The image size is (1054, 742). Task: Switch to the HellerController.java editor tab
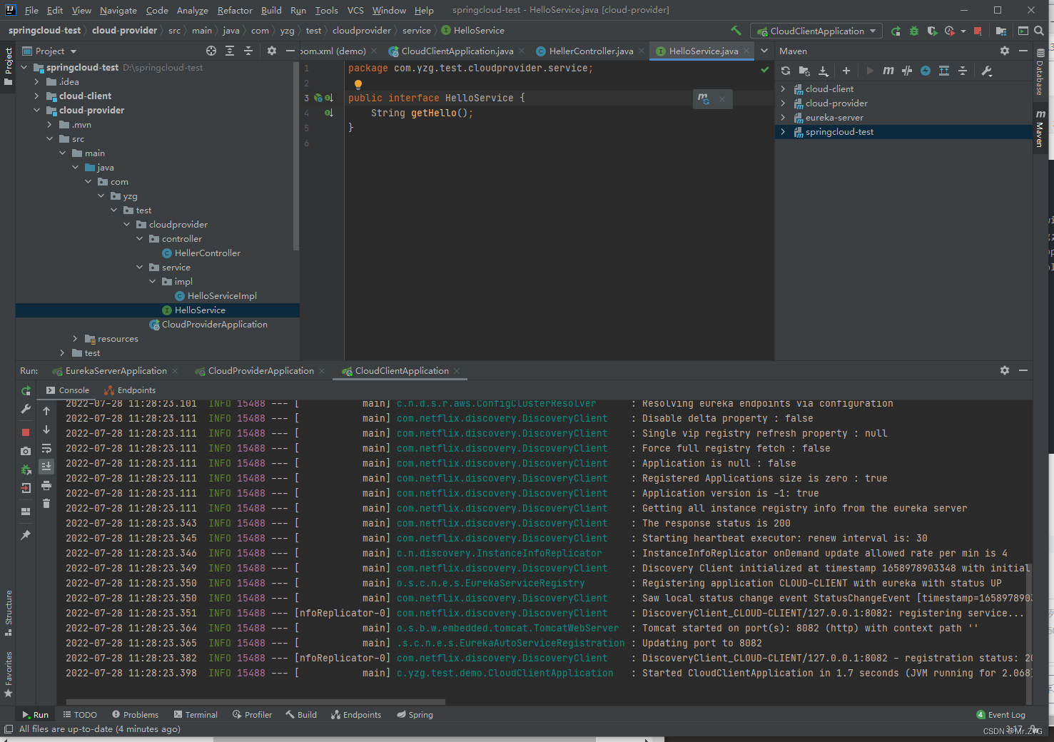[x=590, y=51]
